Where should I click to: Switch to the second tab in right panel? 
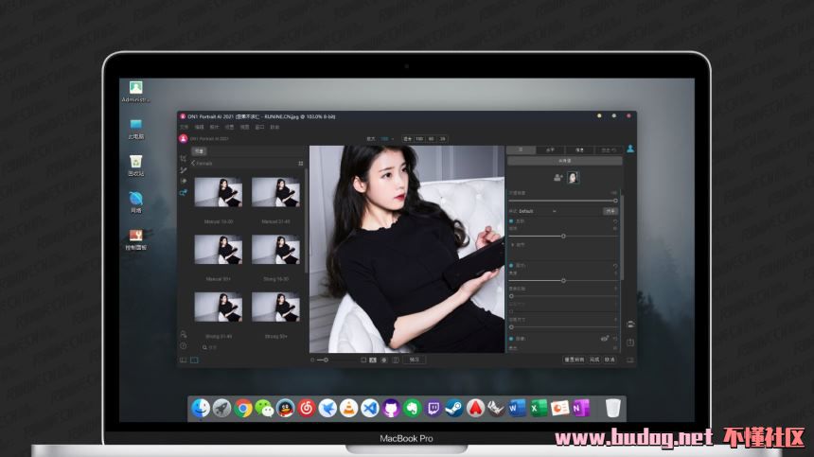pyautogui.click(x=551, y=149)
